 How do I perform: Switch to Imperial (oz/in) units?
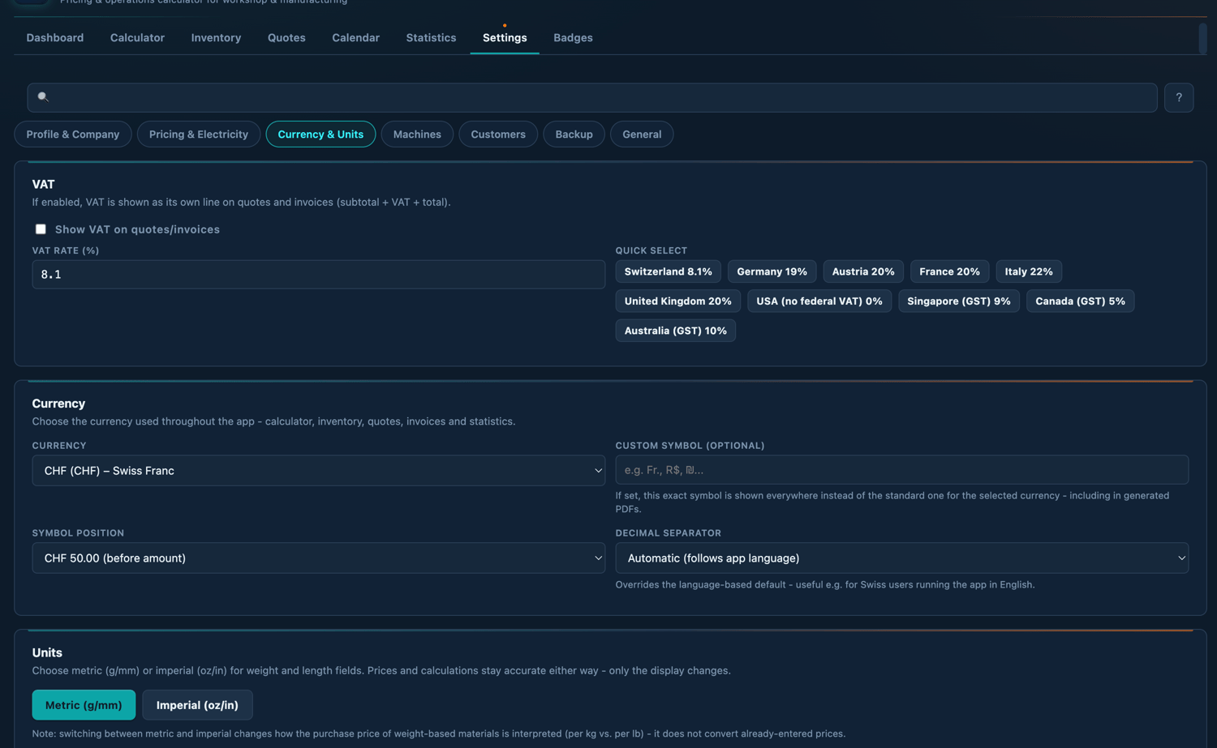click(197, 705)
